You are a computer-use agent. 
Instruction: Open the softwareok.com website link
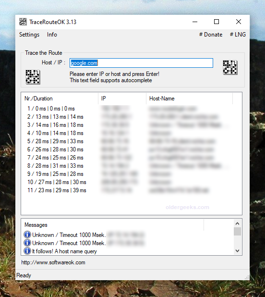(x=53, y=262)
